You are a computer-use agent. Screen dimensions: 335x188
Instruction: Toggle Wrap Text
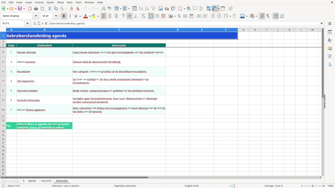pyautogui.click(x=143, y=16)
